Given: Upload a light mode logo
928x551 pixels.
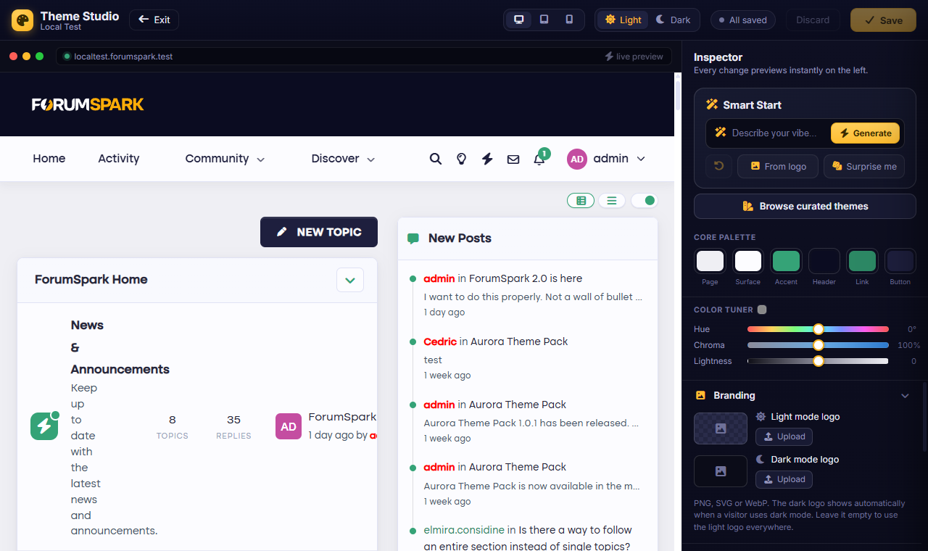Looking at the screenshot, I should click(784, 436).
